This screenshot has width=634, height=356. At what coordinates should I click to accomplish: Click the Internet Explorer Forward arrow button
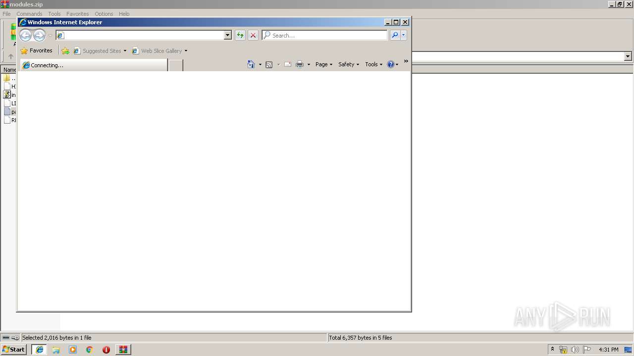[39, 35]
